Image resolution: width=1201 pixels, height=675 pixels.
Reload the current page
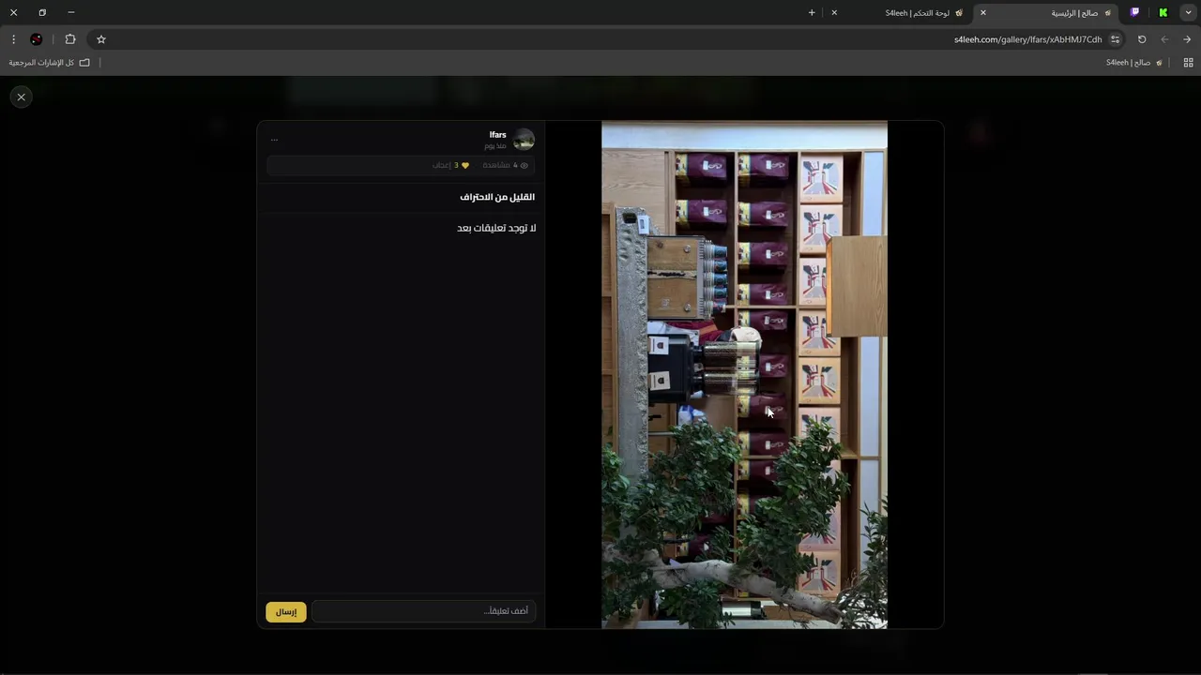coord(1142,39)
